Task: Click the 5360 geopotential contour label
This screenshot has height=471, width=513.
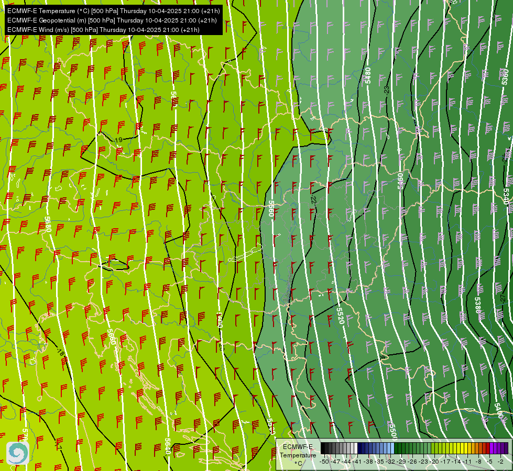Action: (x=505, y=76)
